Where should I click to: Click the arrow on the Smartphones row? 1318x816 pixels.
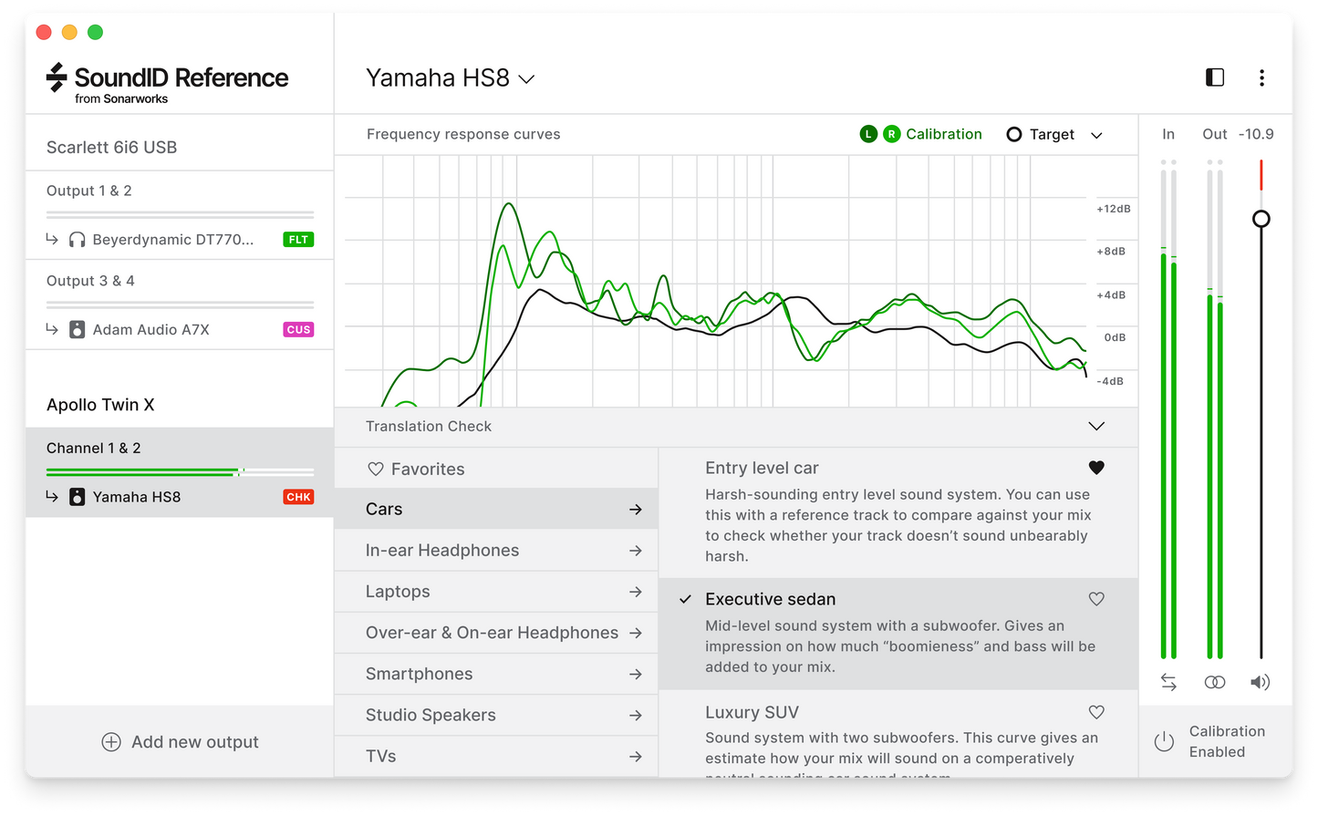[636, 674]
